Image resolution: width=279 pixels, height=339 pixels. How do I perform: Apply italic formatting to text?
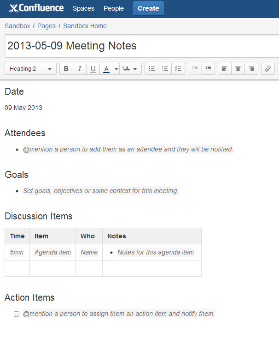pos(80,69)
